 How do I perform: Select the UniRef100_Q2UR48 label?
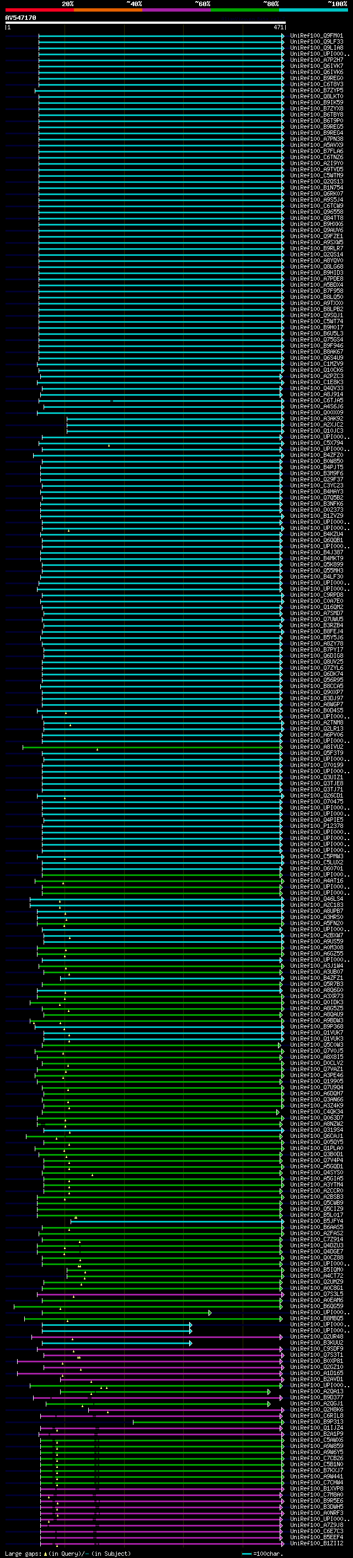tap(316, 1336)
